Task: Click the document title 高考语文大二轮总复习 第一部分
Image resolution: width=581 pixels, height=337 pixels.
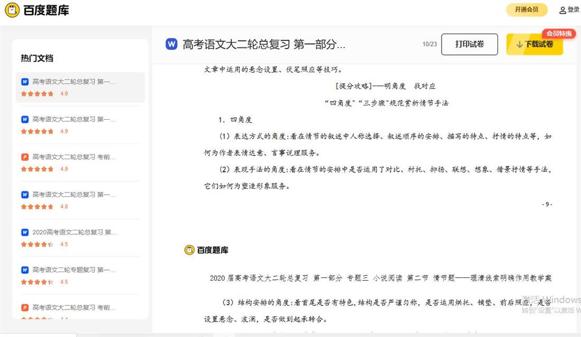Action: [x=264, y=44]
